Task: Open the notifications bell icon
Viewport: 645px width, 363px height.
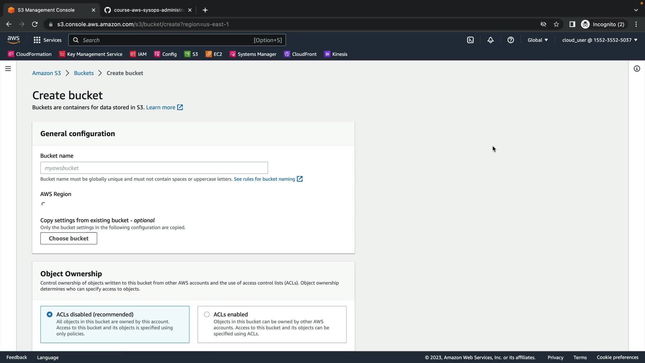Action: pos(490,40)
